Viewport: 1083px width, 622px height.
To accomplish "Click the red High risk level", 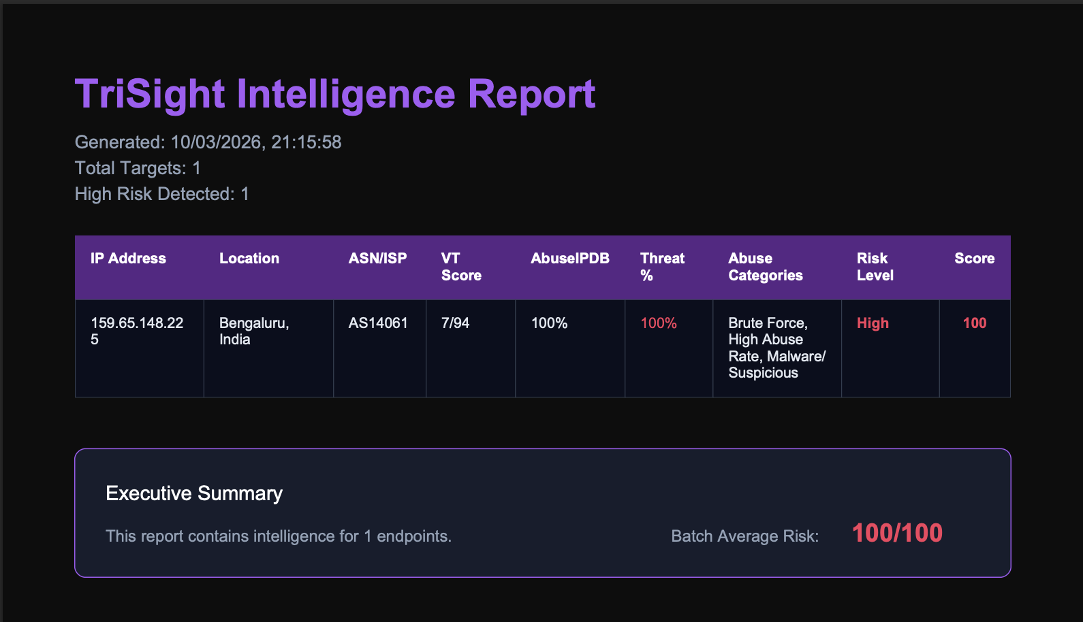I will [873, 323].
